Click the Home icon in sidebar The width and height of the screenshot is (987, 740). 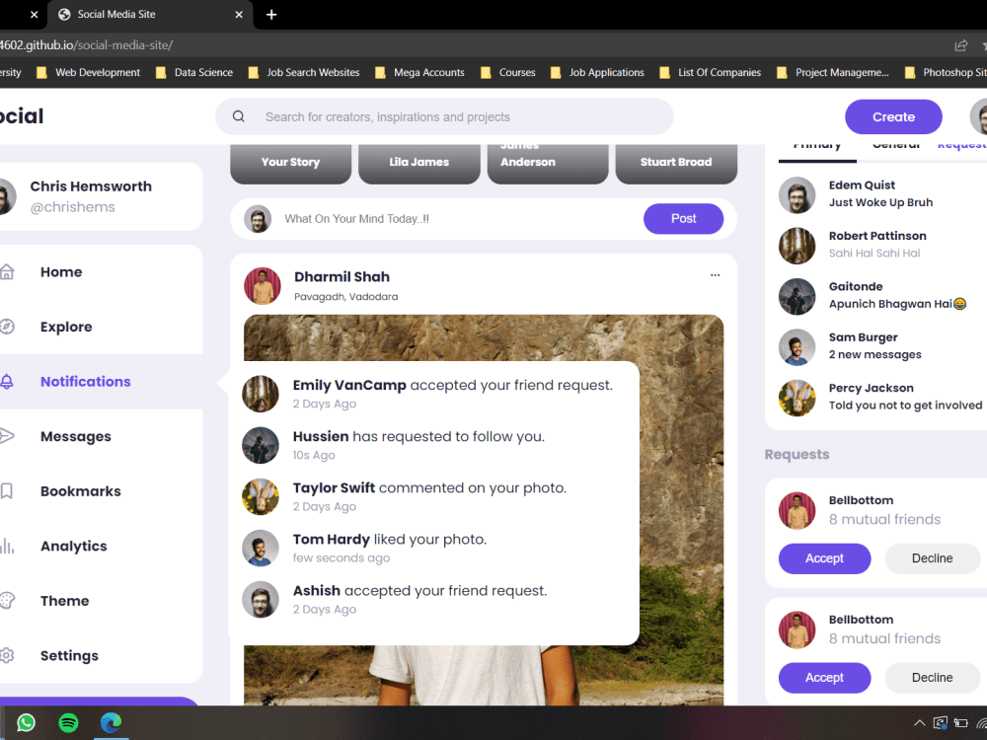click(x=7, y=272)
